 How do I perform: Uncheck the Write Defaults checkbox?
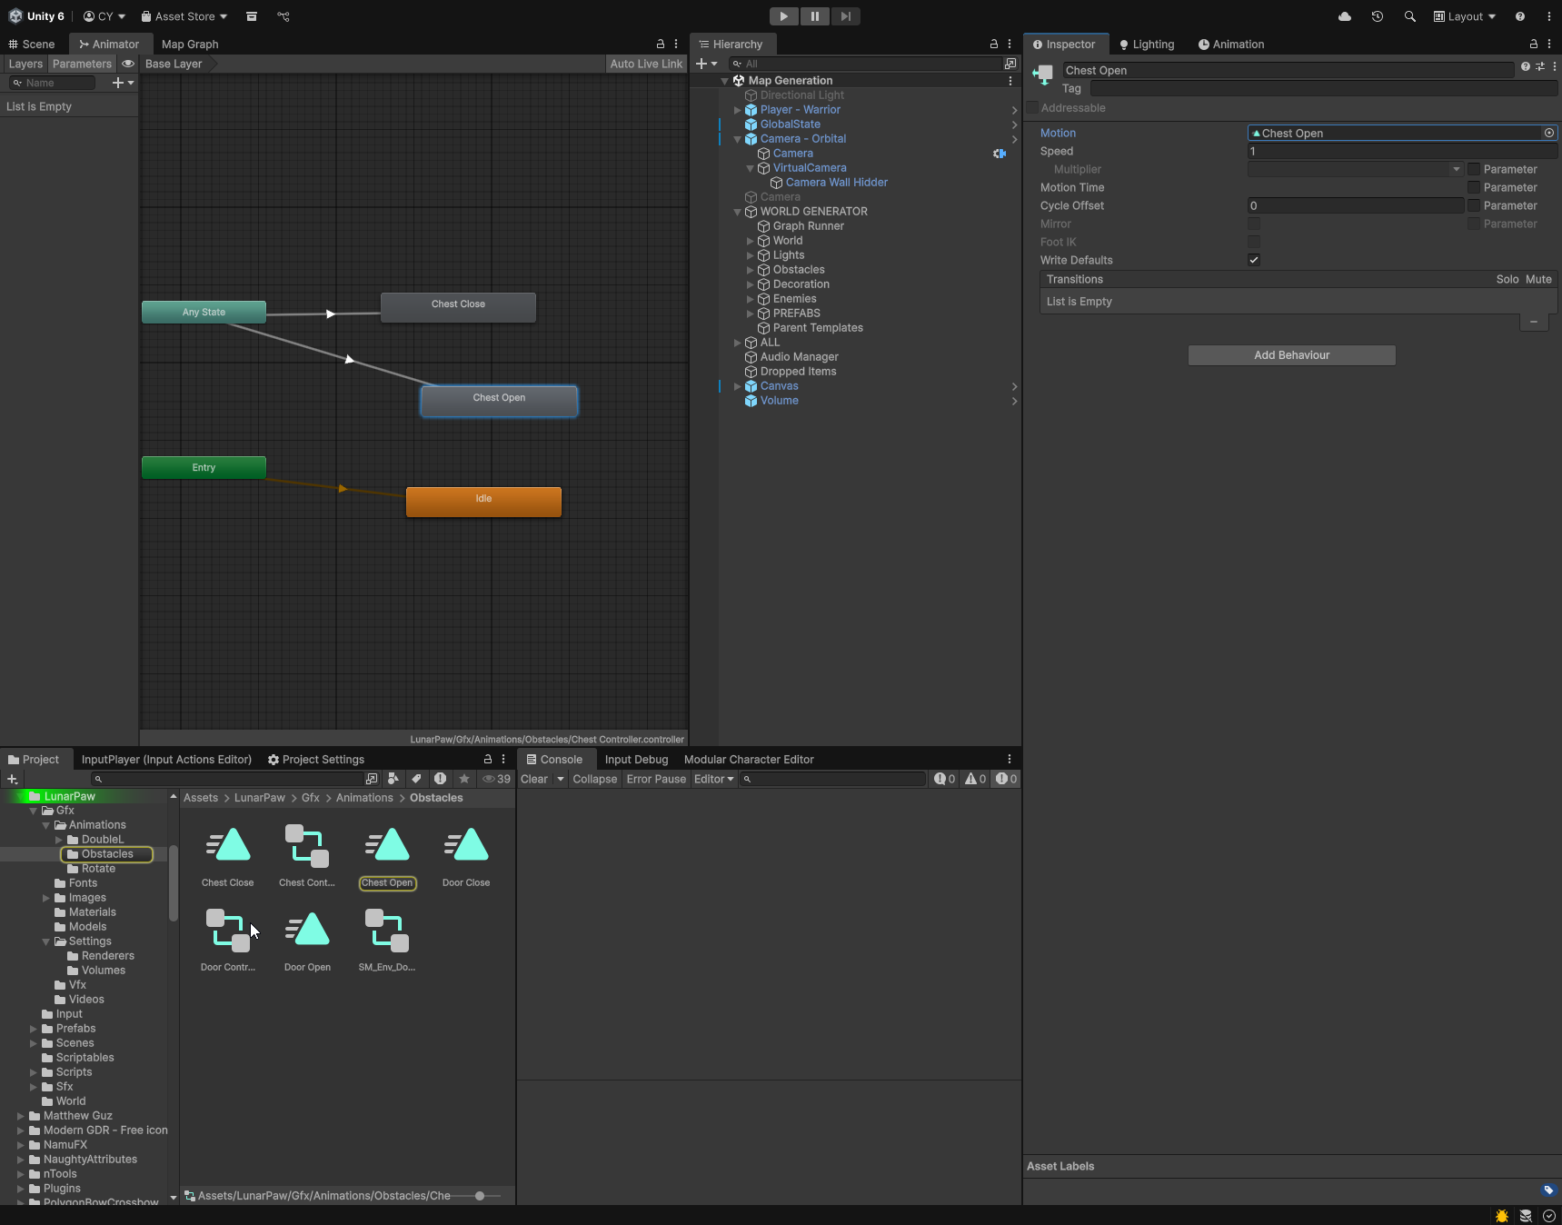coord(1254,260)
